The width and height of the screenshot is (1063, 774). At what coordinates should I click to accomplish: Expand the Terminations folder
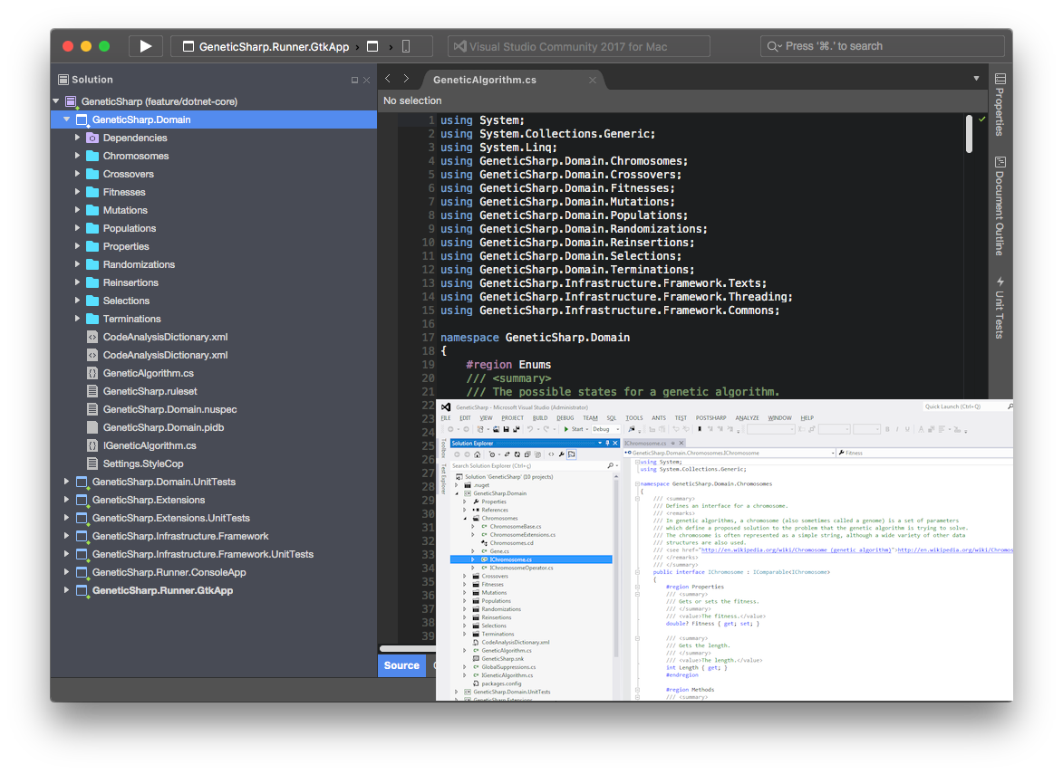(77, 319)
